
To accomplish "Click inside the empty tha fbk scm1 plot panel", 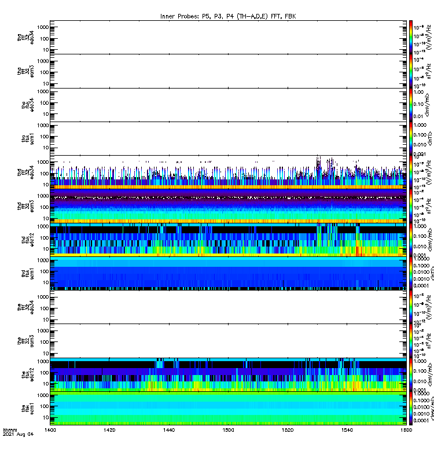I will coord(228,139).
